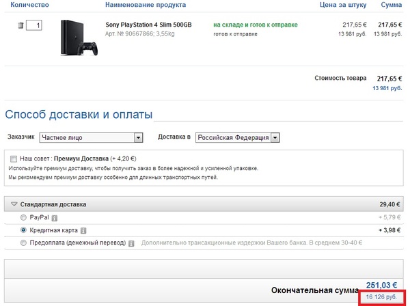Open the Кредитная карта info icon

[83, 231]
